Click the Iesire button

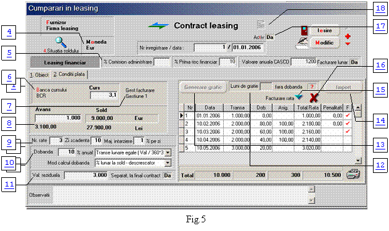[324, 31]
